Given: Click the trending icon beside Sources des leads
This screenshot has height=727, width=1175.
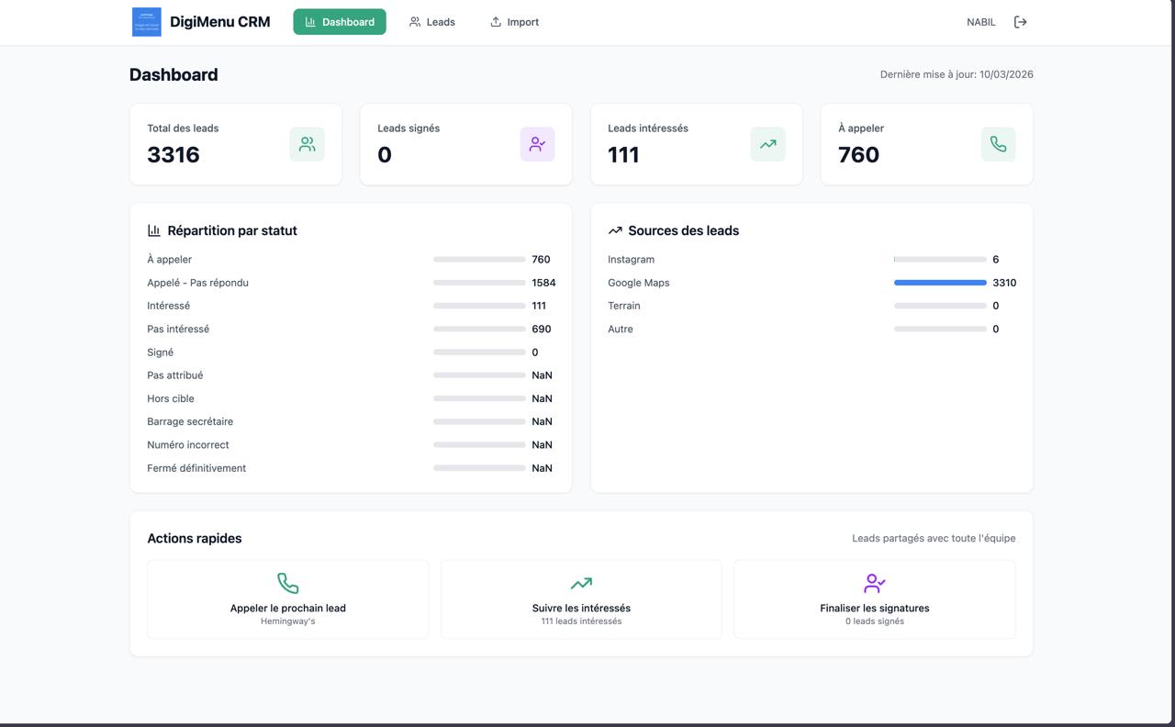Looking at the screenshot, I should [614, 230].
